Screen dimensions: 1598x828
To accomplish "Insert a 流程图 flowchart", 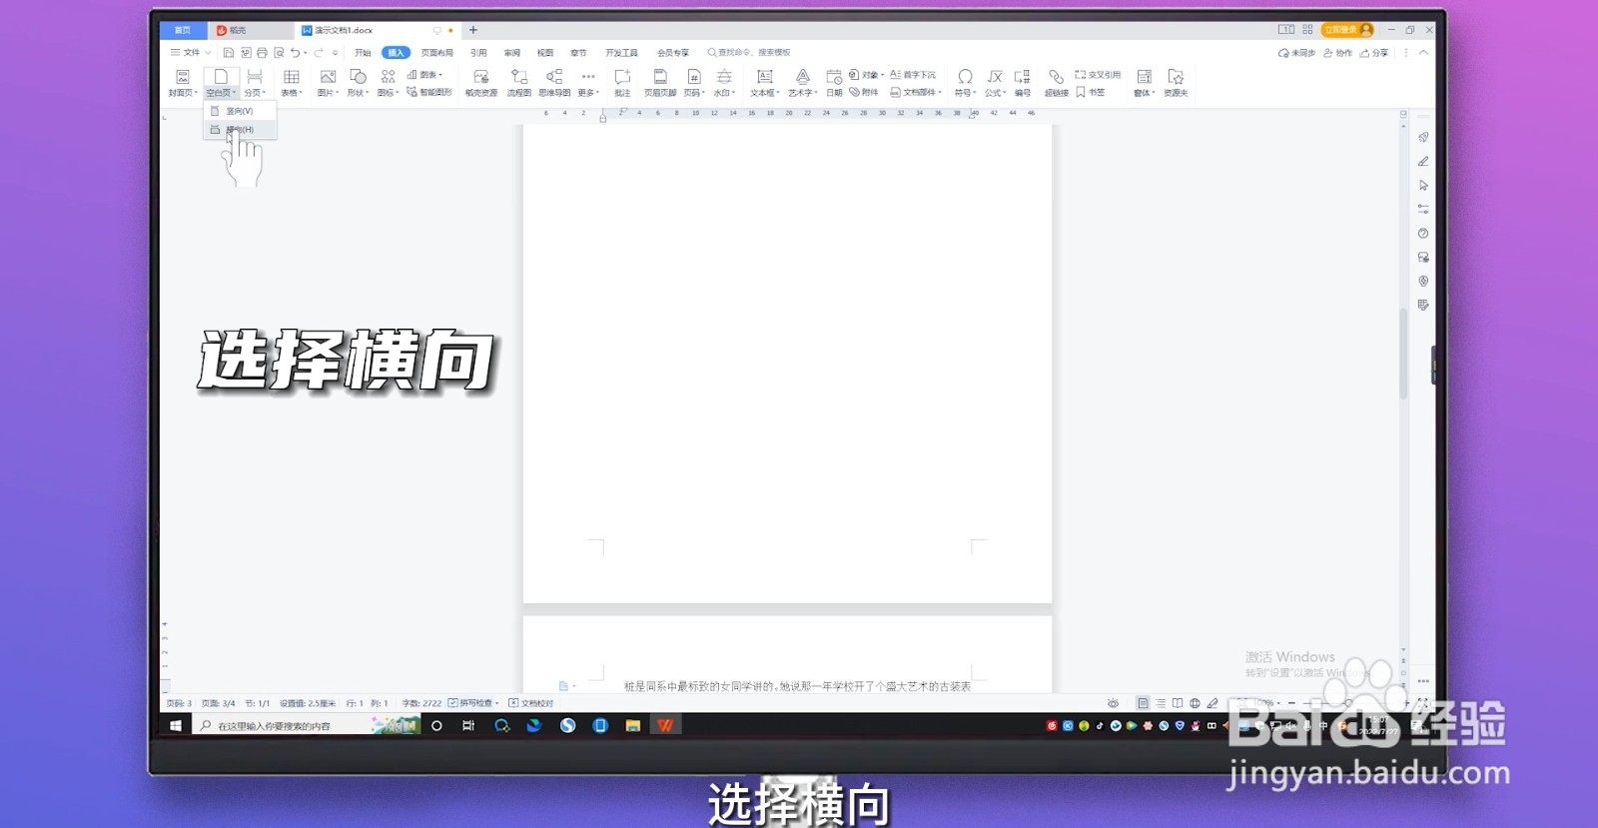I will point(519,83).
